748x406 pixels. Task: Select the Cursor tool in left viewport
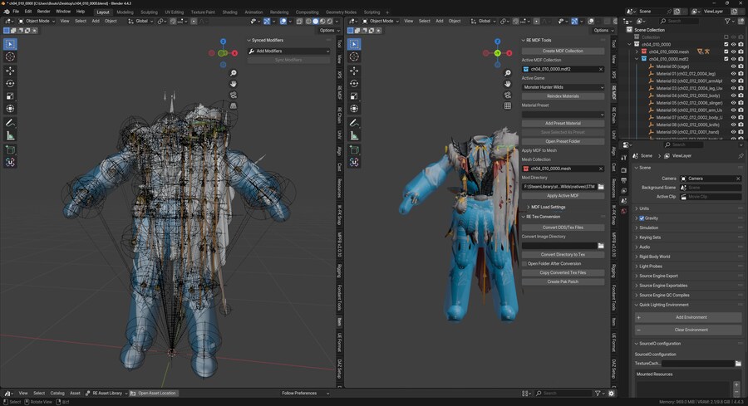tap(10, 56)
